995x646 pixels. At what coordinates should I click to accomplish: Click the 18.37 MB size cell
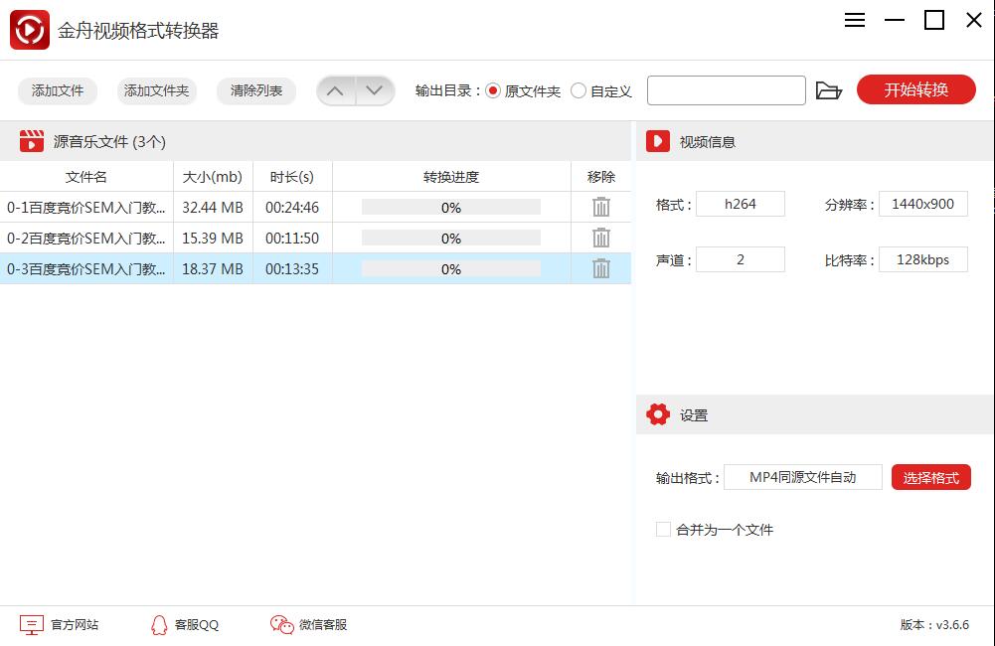point(213,269)
